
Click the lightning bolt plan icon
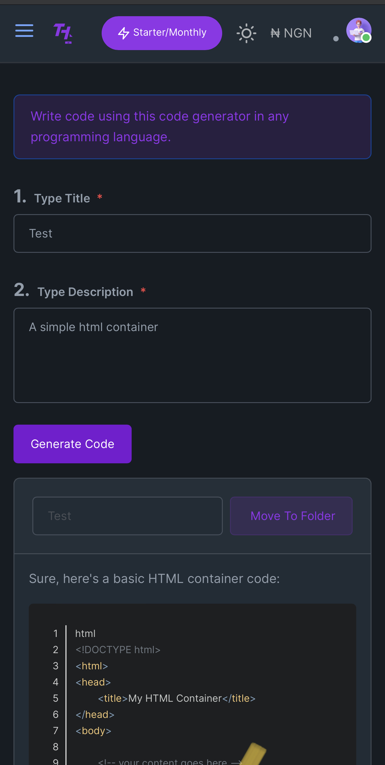(124, 33)
